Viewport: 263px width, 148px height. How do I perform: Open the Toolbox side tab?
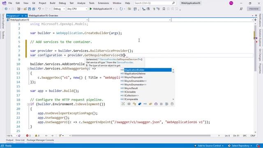click(3, 35)
